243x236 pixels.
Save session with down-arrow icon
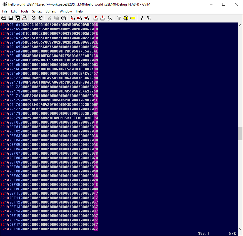pyautogui.click(x=102, y=18)
